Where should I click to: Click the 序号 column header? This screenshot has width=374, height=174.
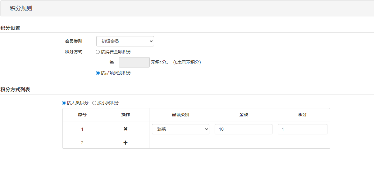click(x=82, y=115)
